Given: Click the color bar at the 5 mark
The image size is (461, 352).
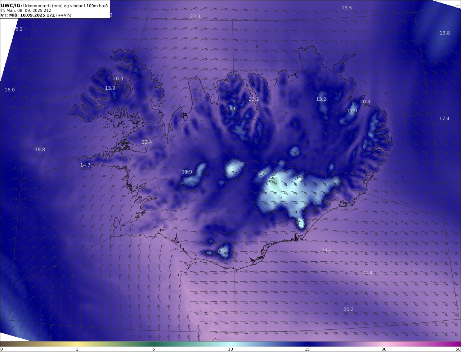Looking at the screenshot, I should tap(154, 344).
